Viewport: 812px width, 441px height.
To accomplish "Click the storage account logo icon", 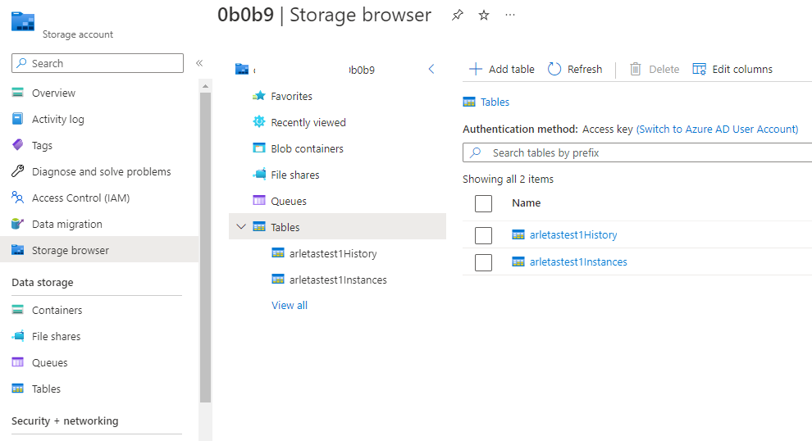I will 23,22.
